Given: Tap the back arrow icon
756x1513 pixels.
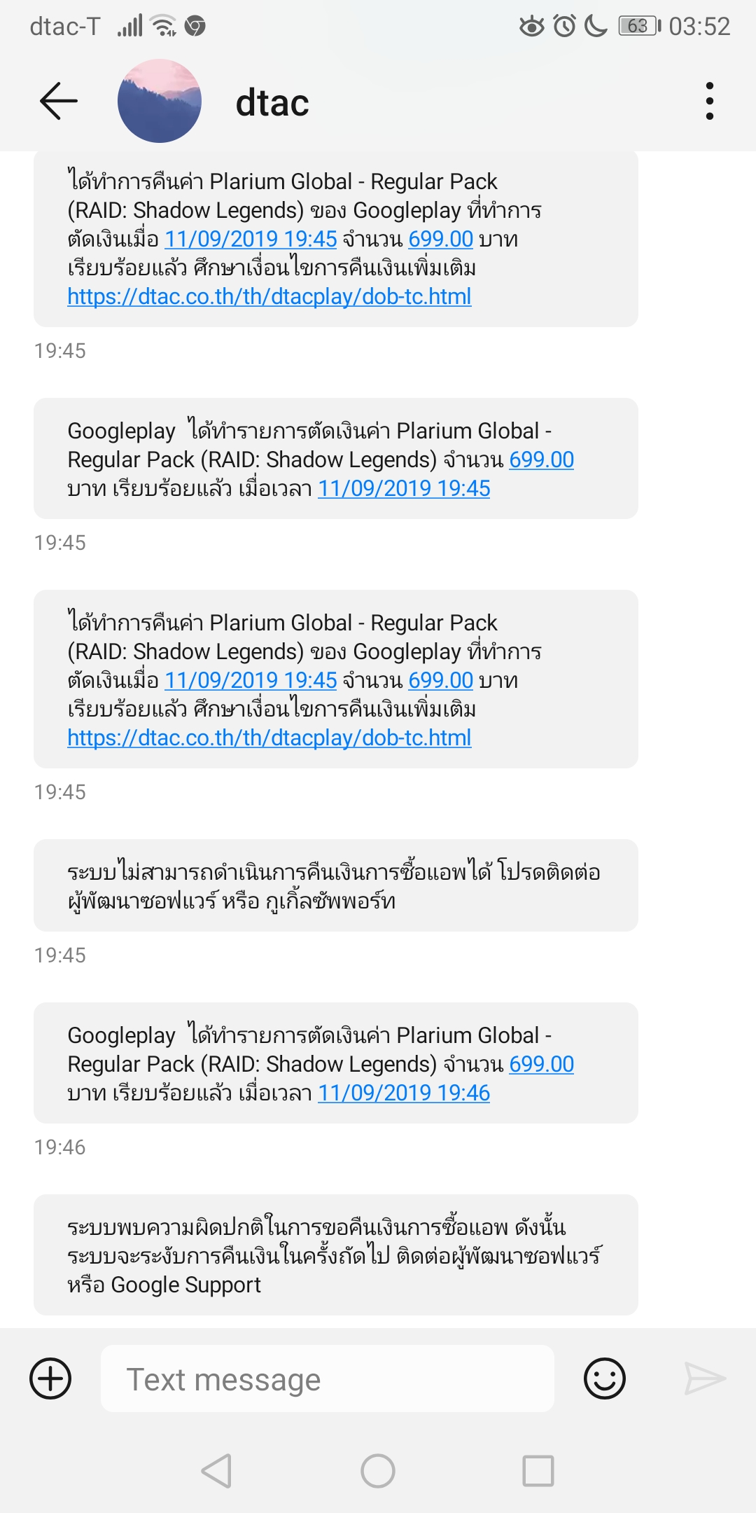Looking at the screenshot, I should [59, 102].
